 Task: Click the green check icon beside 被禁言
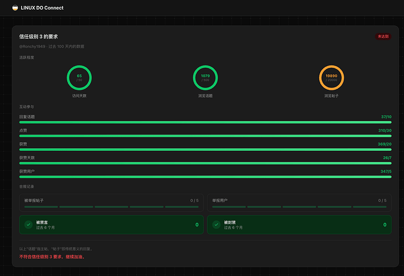[x=28, y=225]
